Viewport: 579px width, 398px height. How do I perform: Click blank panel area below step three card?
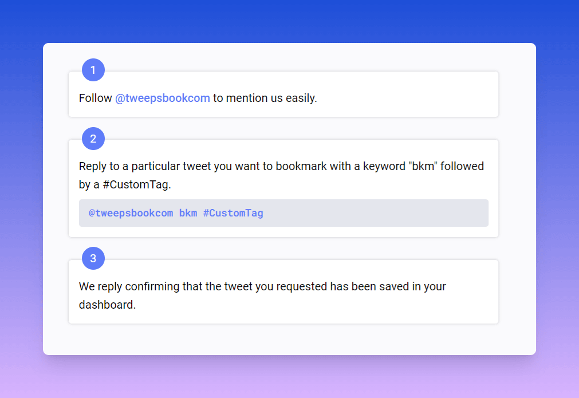click(x=283, y=339)
